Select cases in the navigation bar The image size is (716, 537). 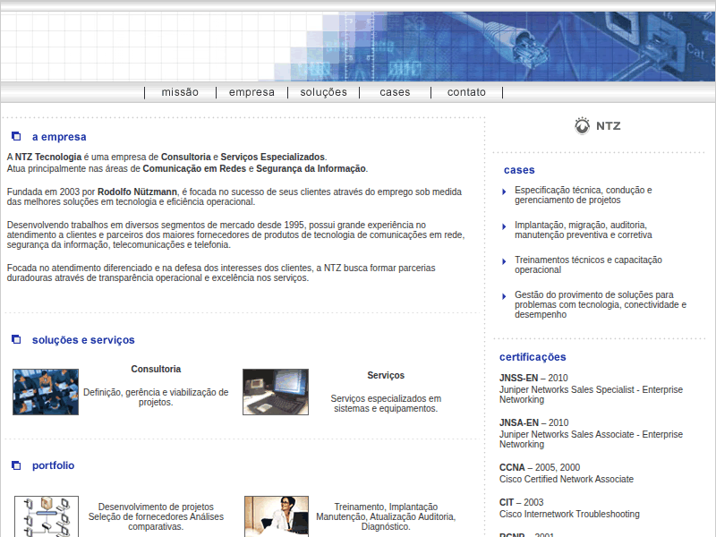[x=395, y=92]
